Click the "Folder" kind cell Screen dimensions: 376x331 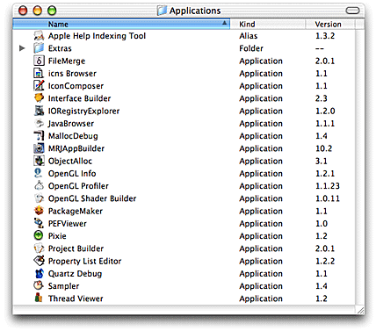251,48
